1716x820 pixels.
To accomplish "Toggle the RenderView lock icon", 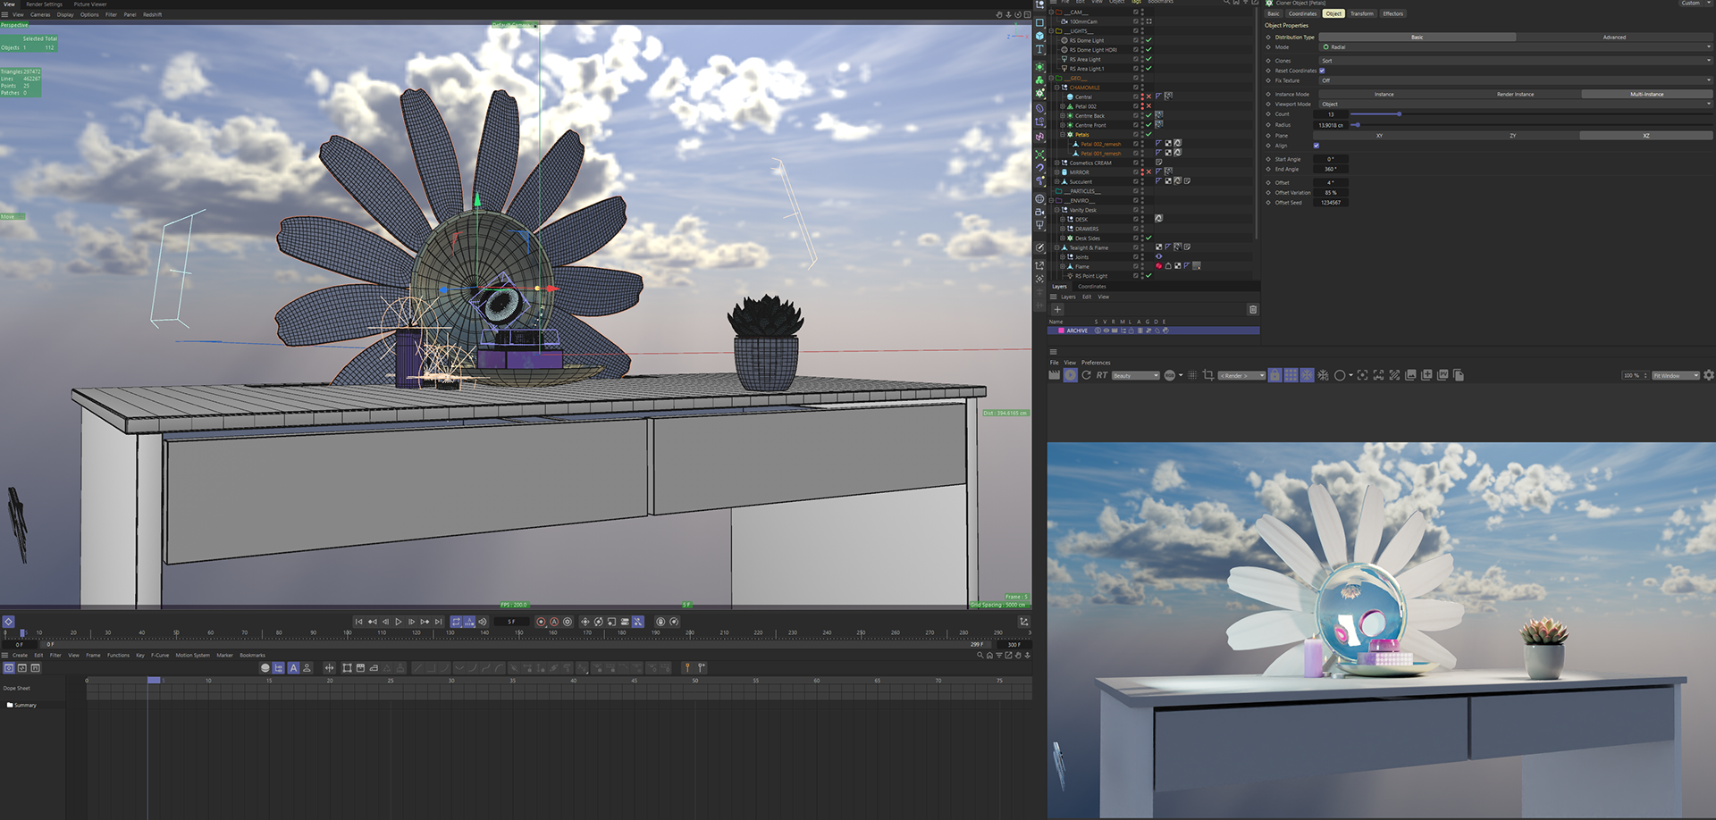I will coord(1274,375).
